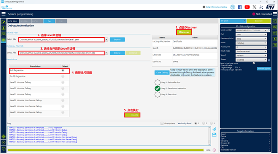Click the concatenated_level1.b64 certificate path field
This screenshot has height=154, width=278.
tap(61, 53)
